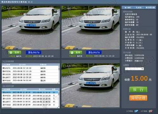Open the first tab in right panel header
Image resolution: width=158 pixels, height=114 pixels.
click(x=127, y=8)
